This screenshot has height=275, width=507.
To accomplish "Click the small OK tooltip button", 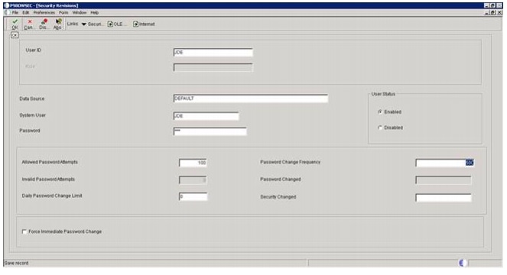I will [x=15, y=35].
